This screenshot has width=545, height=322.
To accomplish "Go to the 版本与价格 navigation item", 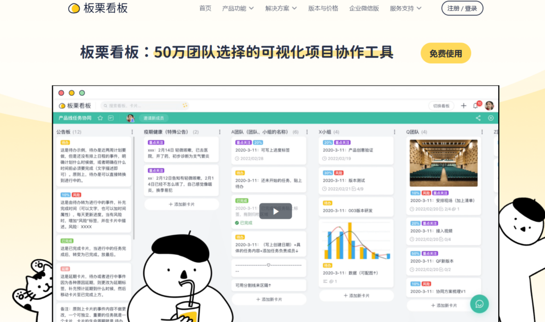I will (x=323, y=9).
